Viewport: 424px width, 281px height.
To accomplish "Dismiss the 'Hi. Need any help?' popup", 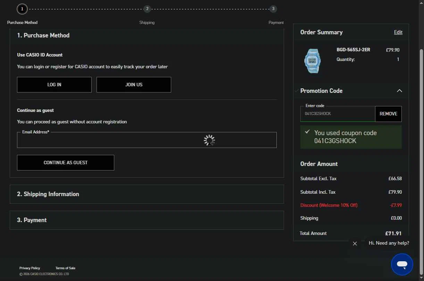I will [x=355, y=244].
